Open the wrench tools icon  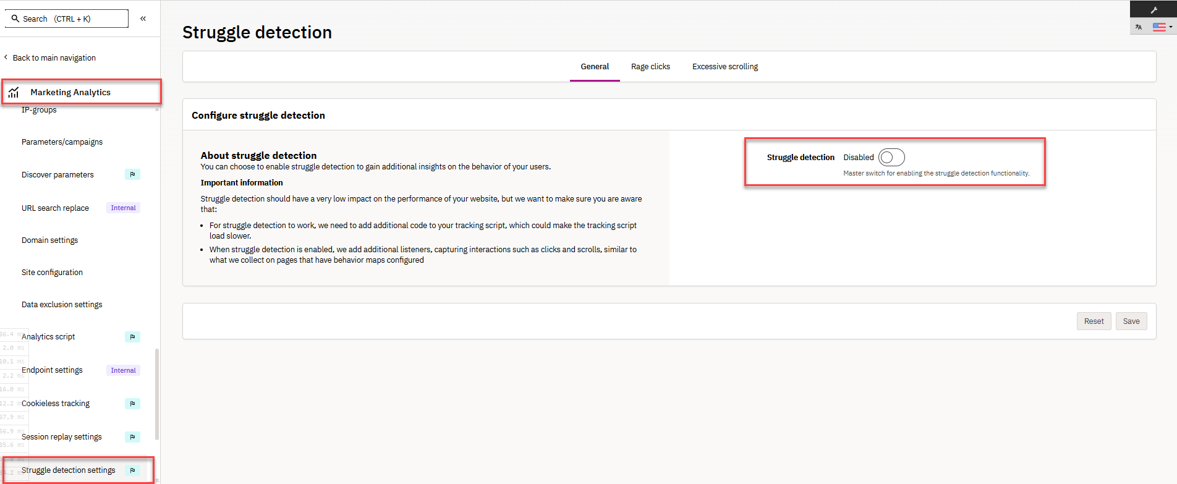(x=1154, y=10)
